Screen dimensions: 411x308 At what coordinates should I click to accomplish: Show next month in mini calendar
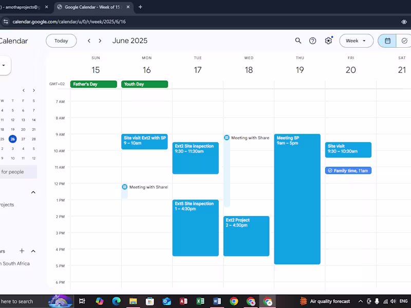coord(34,90)
